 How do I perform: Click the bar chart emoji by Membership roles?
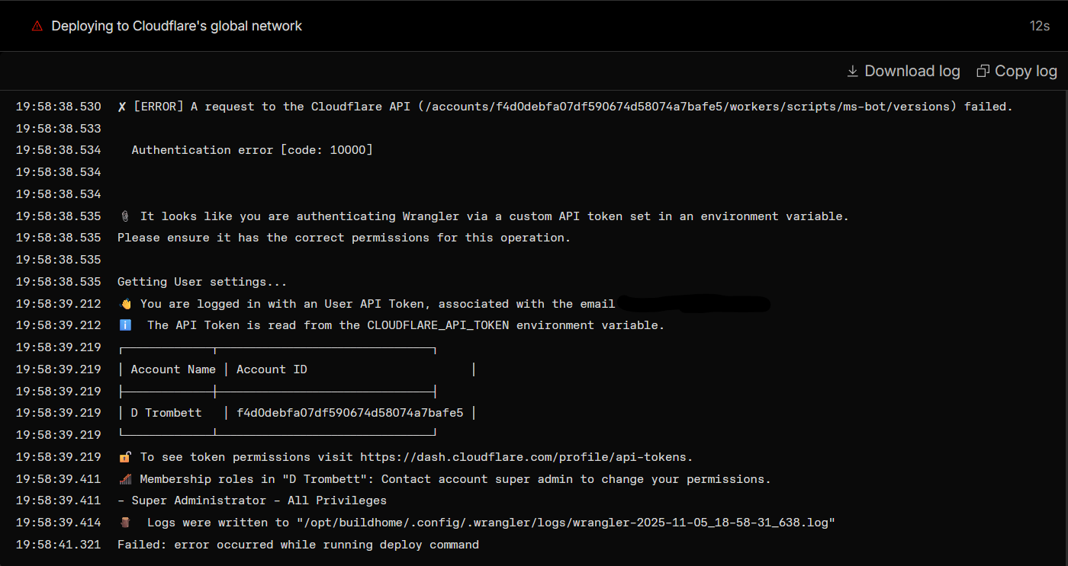tap(126, 479)
